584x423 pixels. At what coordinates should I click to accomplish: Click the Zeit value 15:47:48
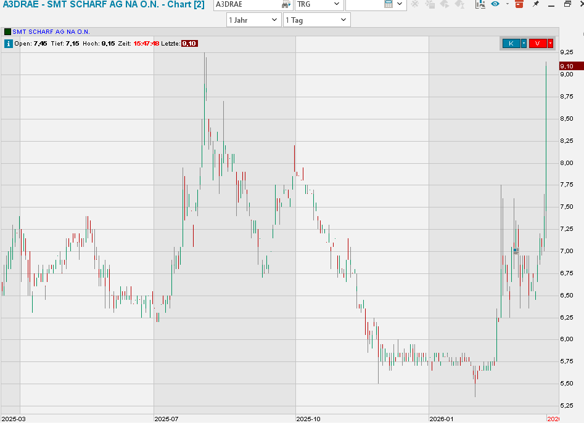(x=146, y=44)
